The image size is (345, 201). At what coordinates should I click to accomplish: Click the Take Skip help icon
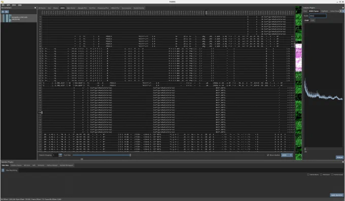[x=3, y=170]
